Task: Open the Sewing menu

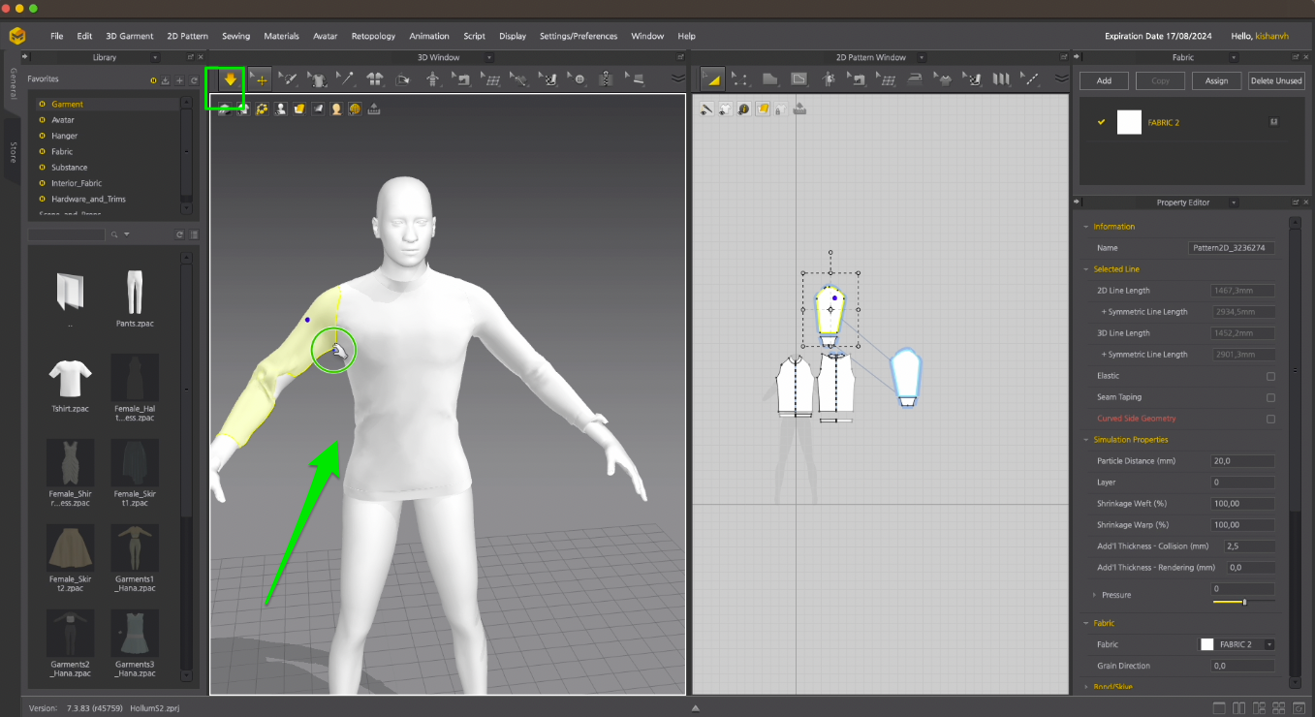Action: point(235,36)
